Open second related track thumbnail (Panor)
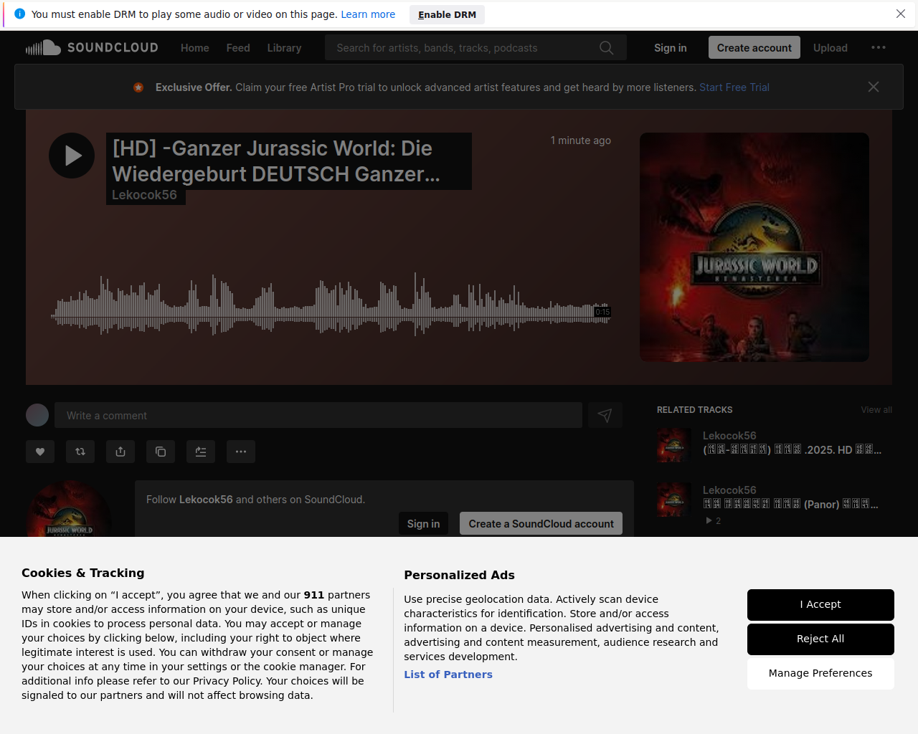The height and width of the screenshot is (734, 918). click(x=674, y=500)
